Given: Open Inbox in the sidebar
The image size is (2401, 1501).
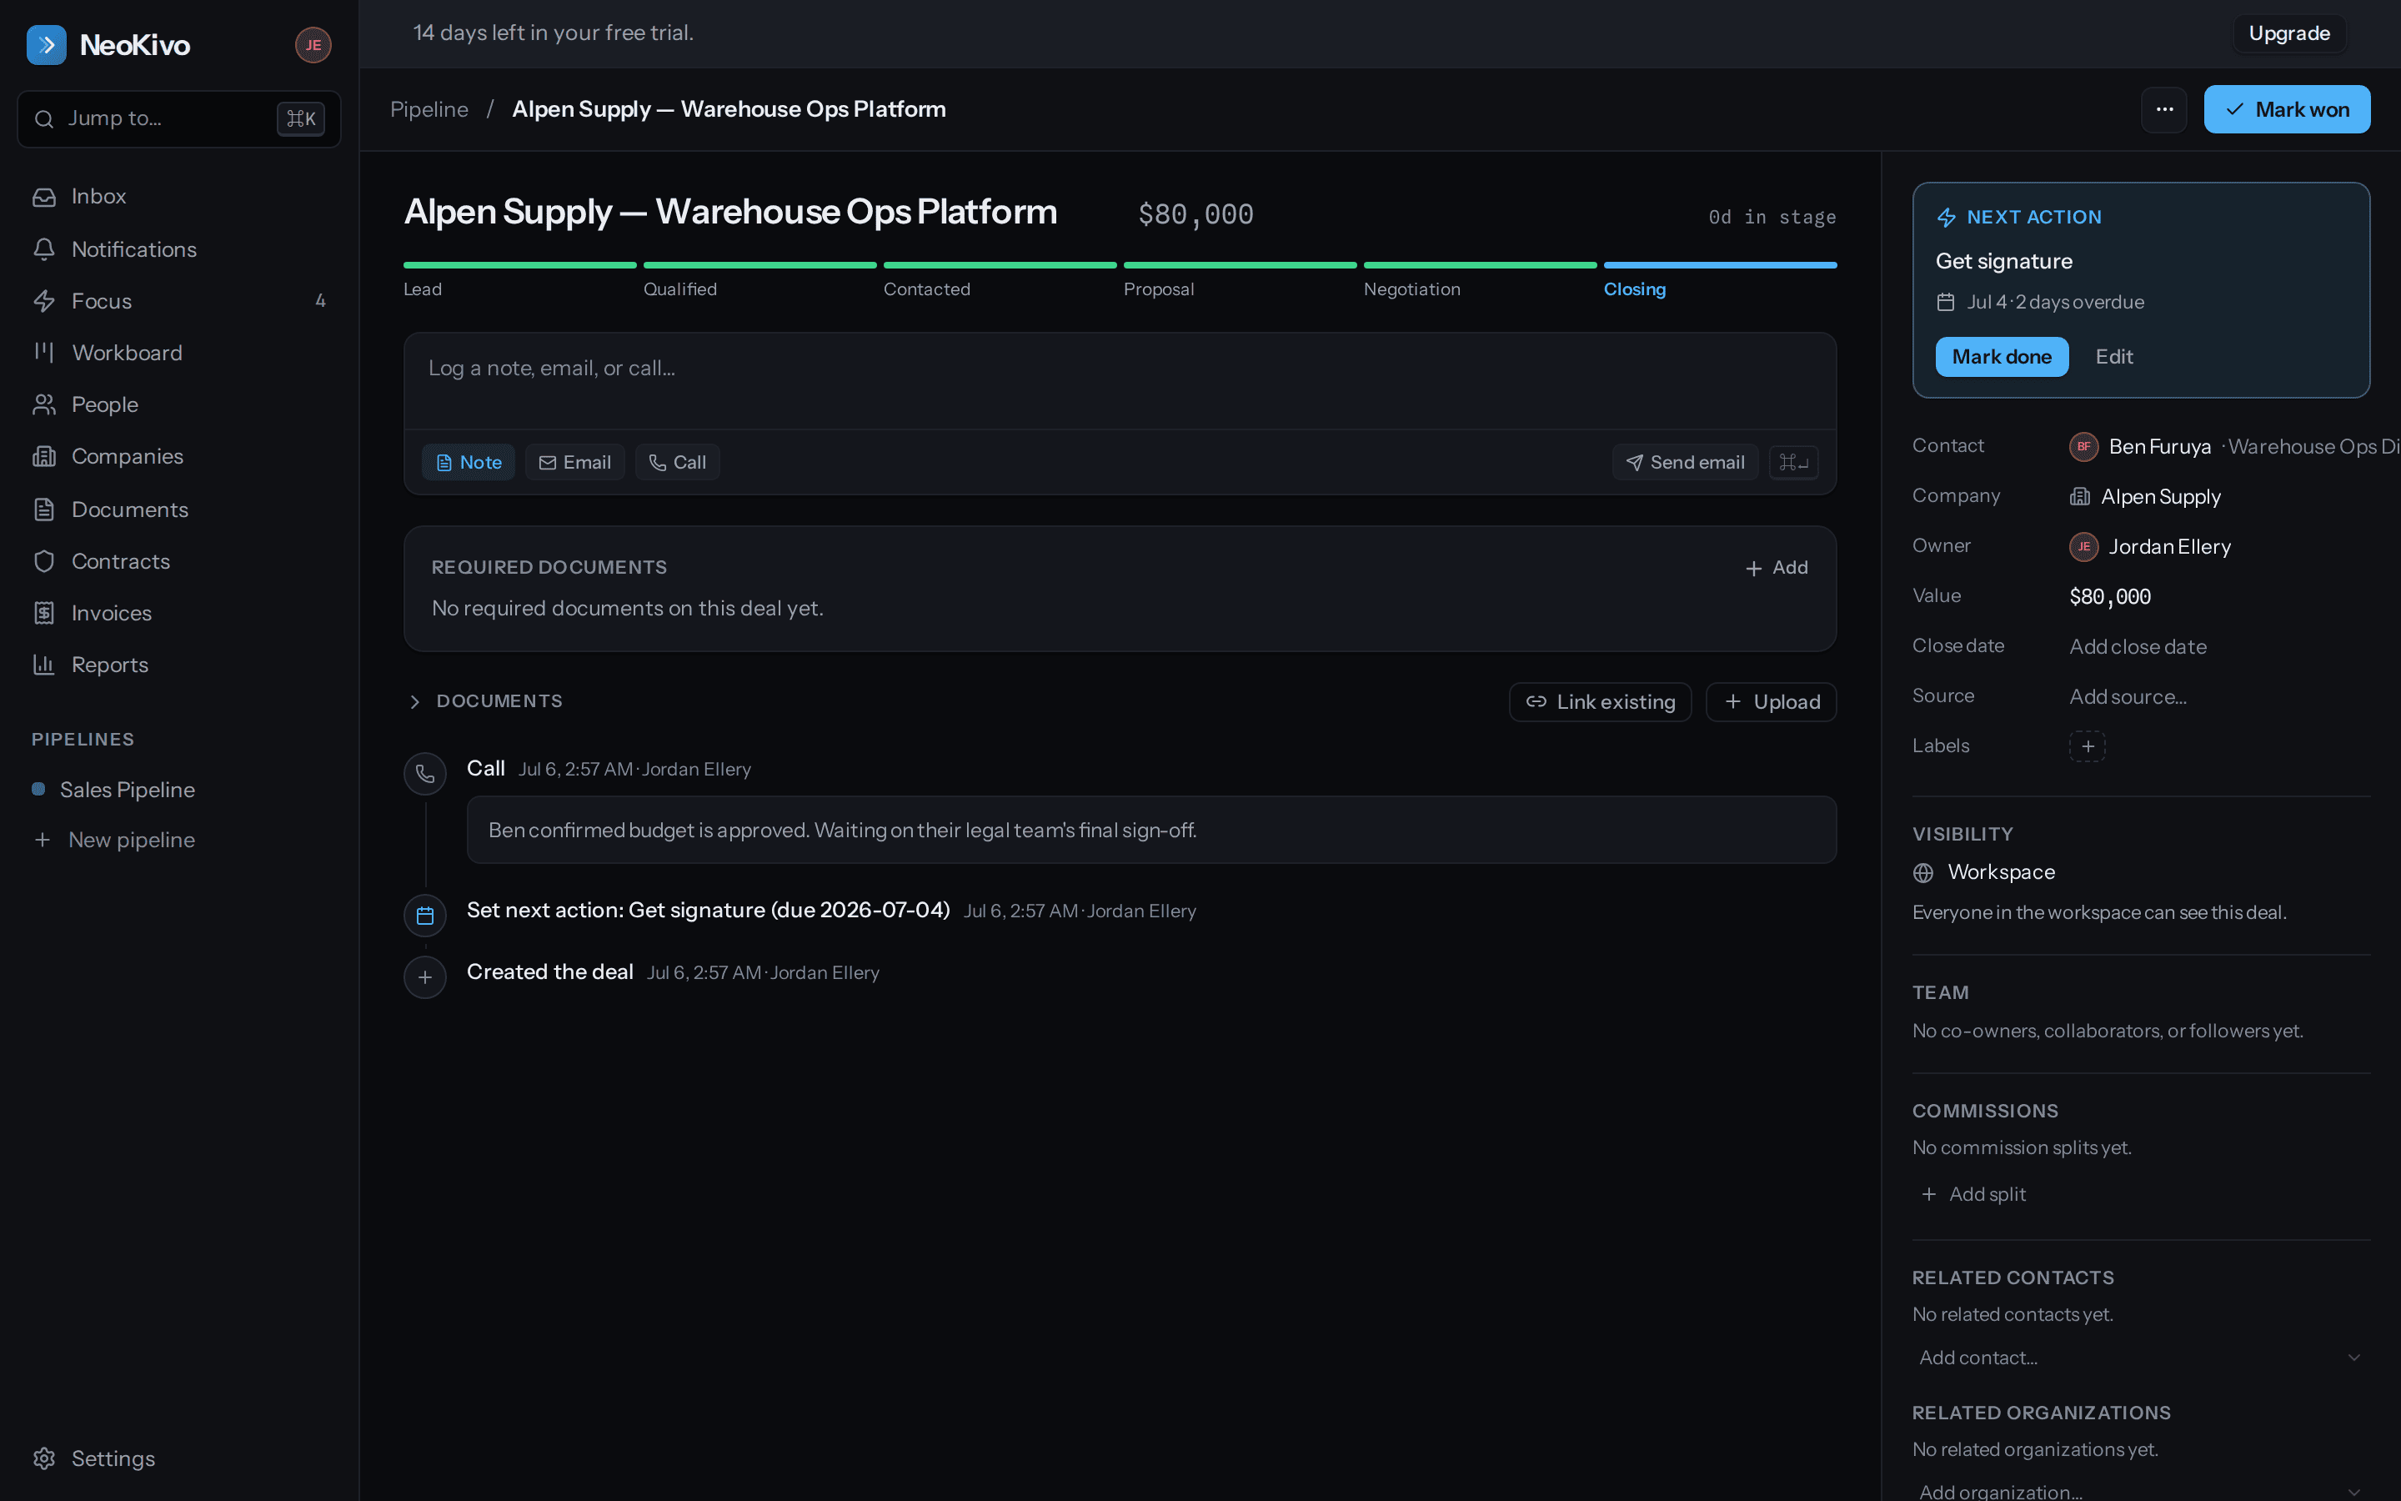Looking at the screenshot, I should tap(178, 197).
